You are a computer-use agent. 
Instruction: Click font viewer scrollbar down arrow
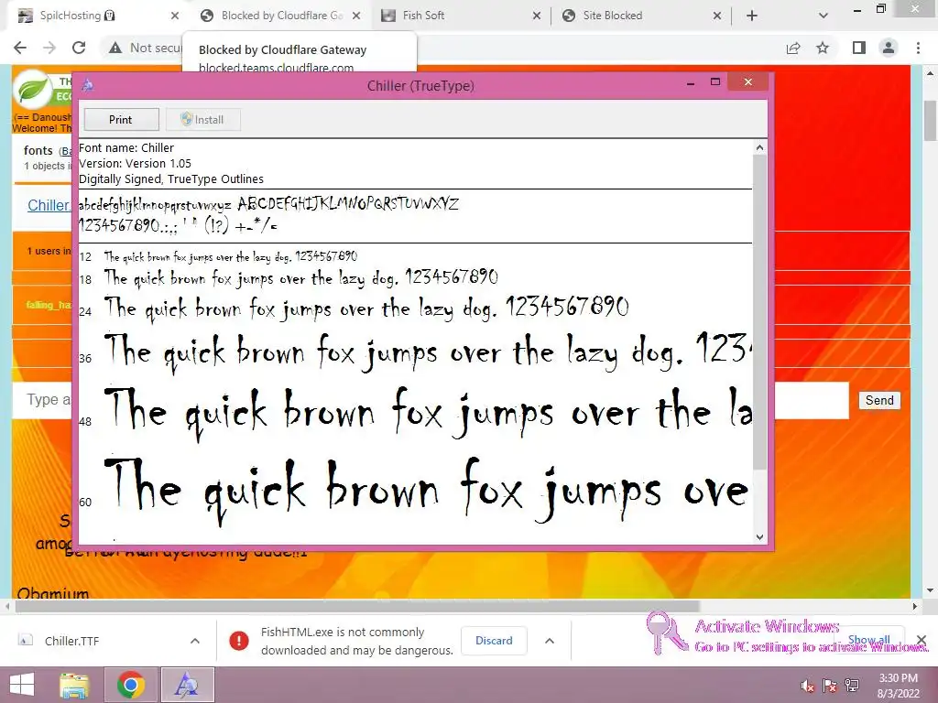click(759, 536)
